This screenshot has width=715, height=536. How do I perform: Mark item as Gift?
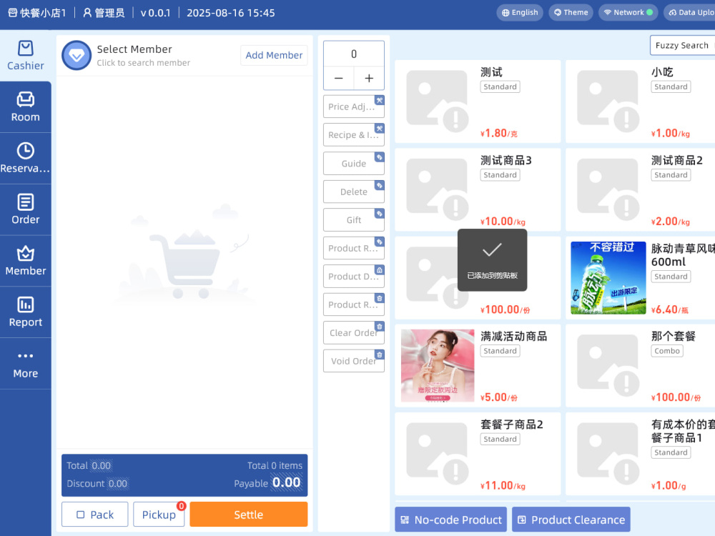point(354,219)
